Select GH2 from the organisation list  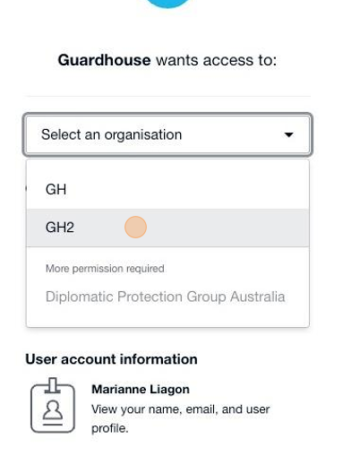click(x=167, y=228)
